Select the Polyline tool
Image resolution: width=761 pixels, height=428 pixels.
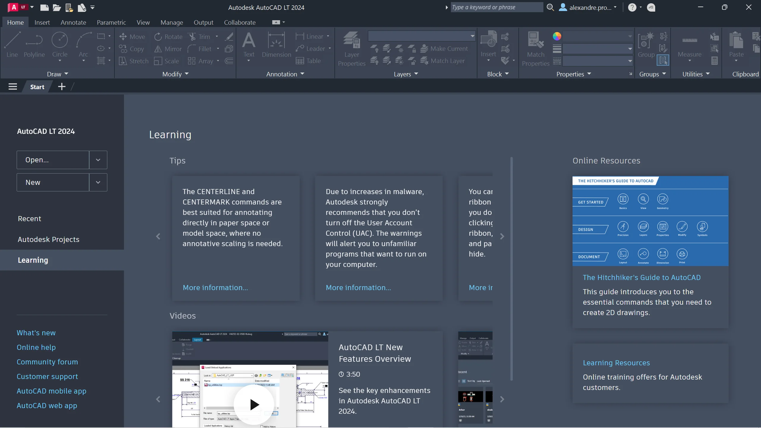coord(34,45)
